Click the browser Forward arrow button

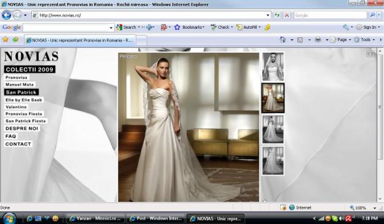pos(17,15)
